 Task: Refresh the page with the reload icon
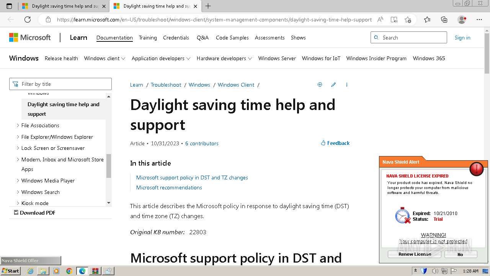28,20
